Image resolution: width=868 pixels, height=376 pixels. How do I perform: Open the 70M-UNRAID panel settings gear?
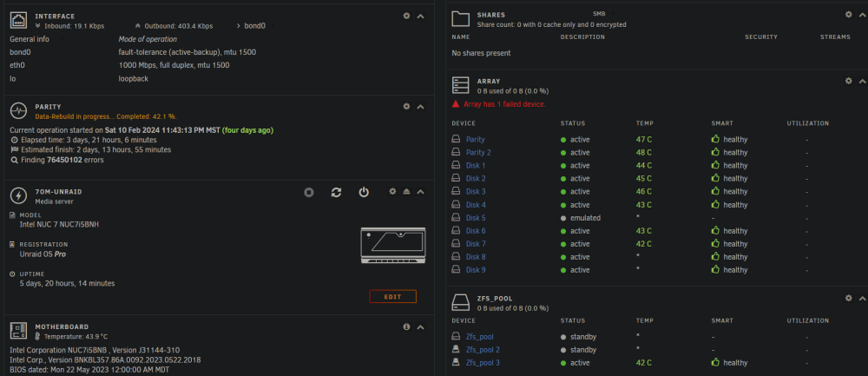(392, 191)
